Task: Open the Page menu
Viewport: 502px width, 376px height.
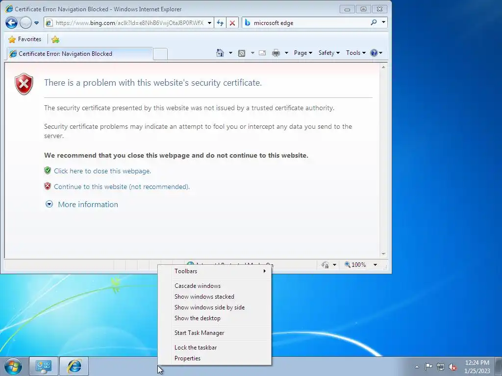Action: point(303,53)
